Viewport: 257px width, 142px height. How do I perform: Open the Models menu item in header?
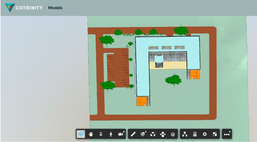(x=55, y=8)
